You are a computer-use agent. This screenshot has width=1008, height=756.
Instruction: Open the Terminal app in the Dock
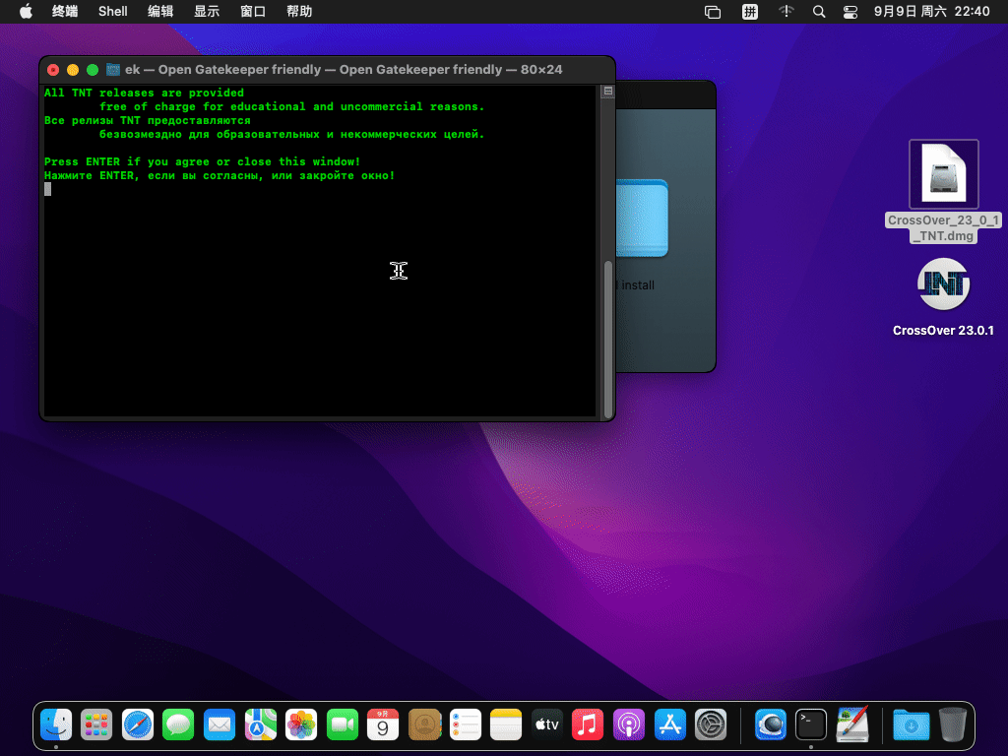click(x=811, y=725)
